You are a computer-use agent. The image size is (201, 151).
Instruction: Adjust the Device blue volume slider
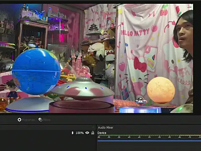(x=149, y=141)
